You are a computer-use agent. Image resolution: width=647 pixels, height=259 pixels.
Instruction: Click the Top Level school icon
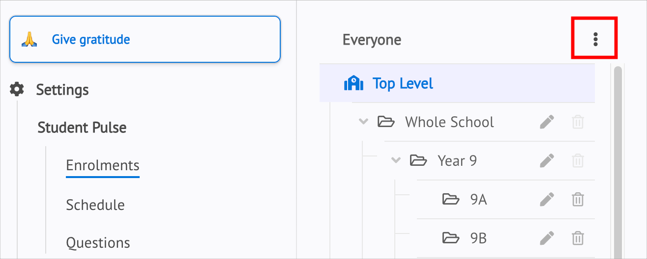pyautogui.click(x=353, y=83)
